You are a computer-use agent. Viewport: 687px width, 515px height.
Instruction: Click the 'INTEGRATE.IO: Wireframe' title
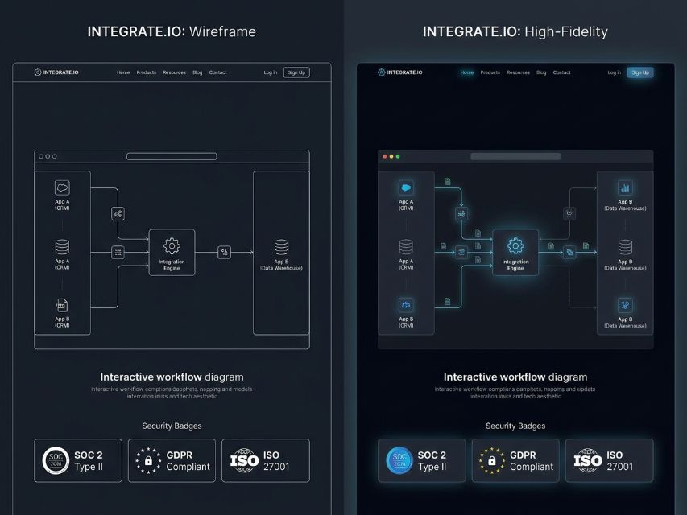[x=172, y=31]
